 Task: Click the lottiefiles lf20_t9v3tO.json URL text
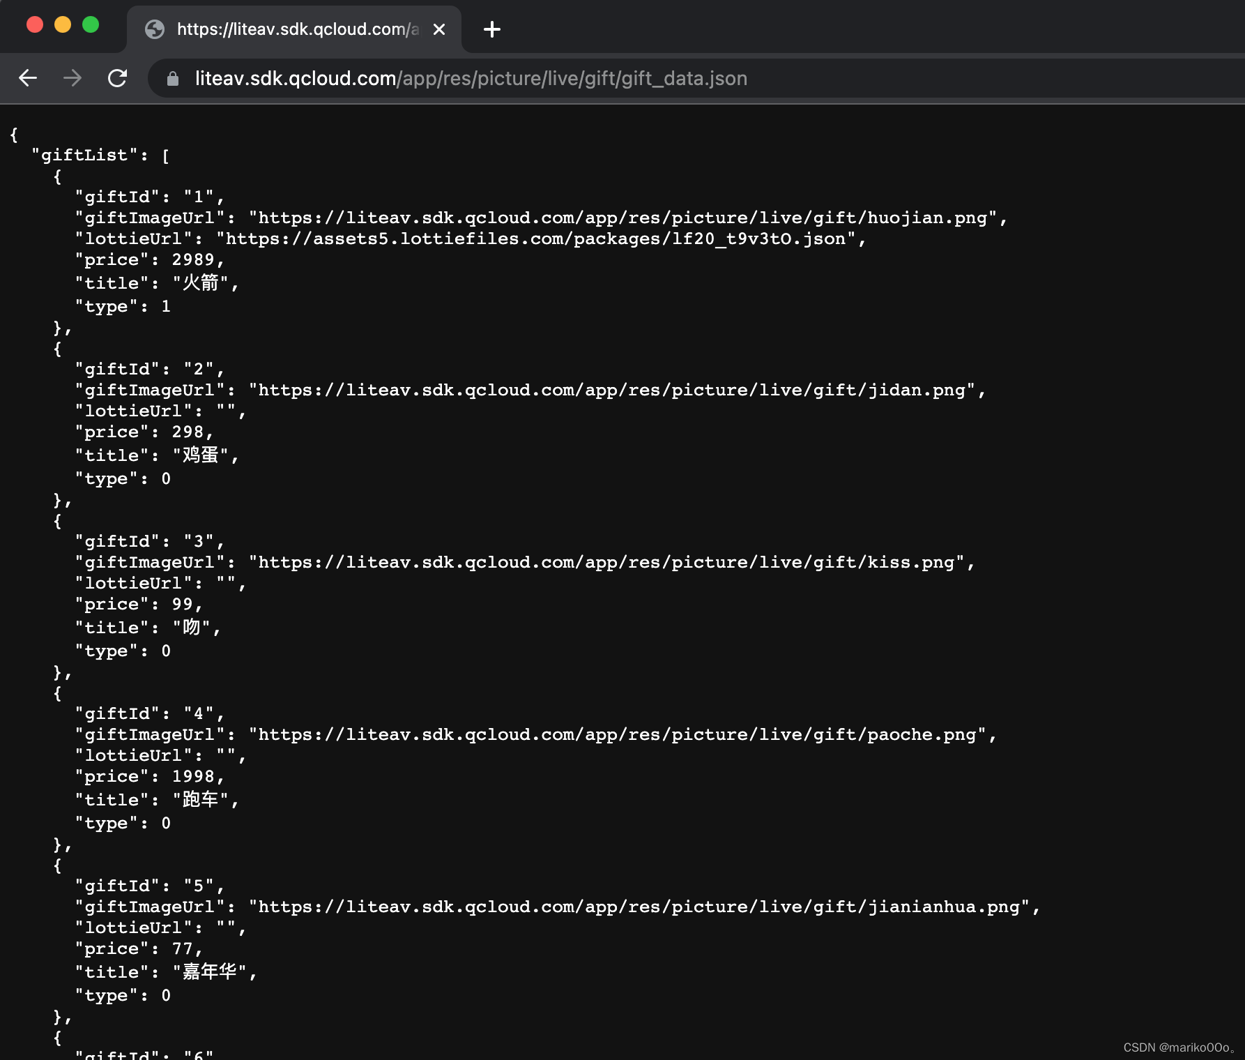(536, 239)
